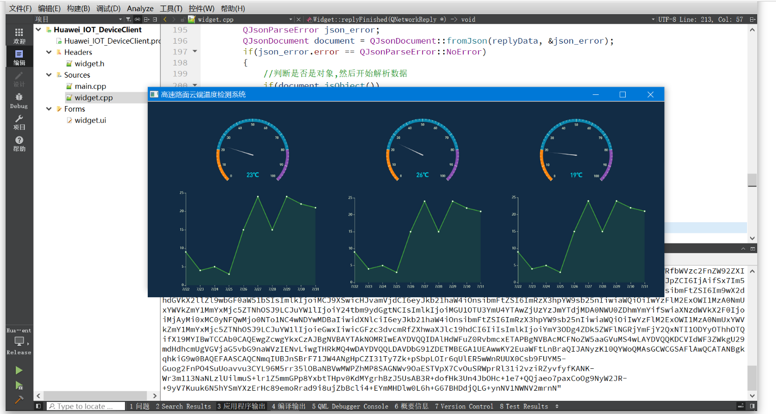The width and height of the screenshot is (776, 414).
Task: Fold the code block at line 197
Action: (195, 51)
